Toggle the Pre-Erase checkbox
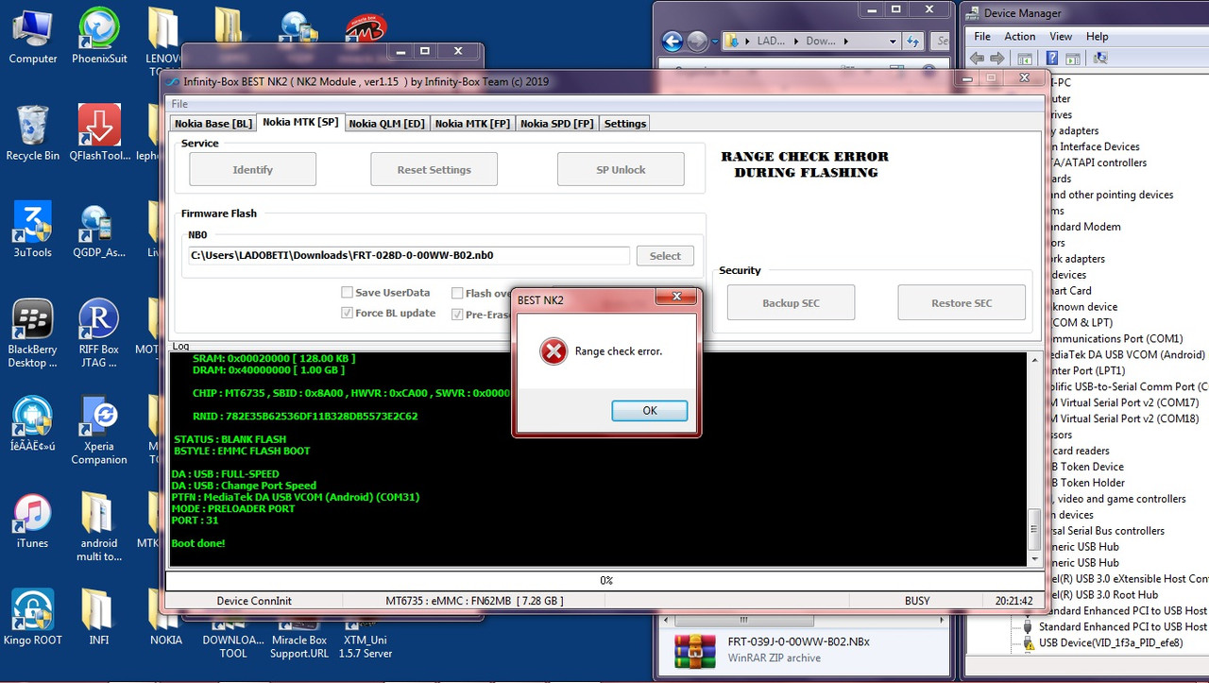The image size is (1209, 683). tap(457, 314)
